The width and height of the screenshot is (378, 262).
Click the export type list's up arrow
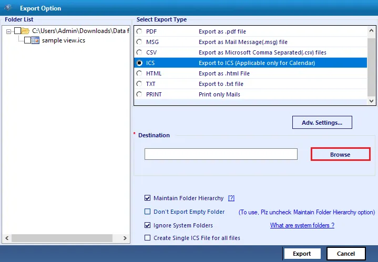coord(371,30)
